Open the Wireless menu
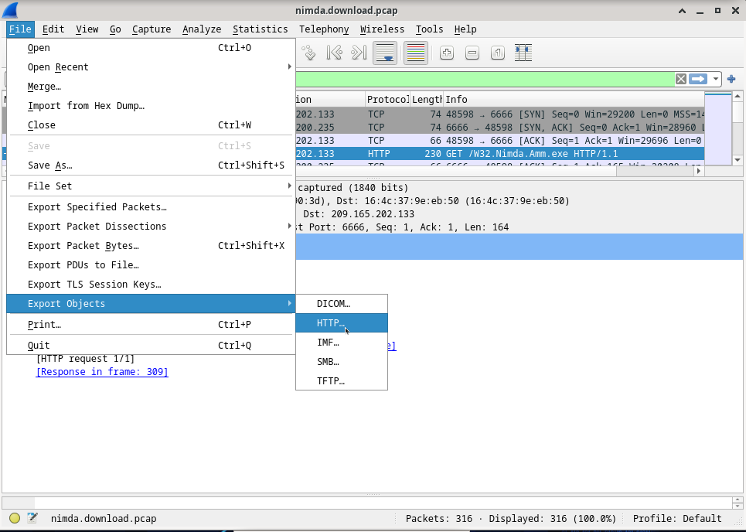The height and width of the screenshot is (532, 746). 382,29
